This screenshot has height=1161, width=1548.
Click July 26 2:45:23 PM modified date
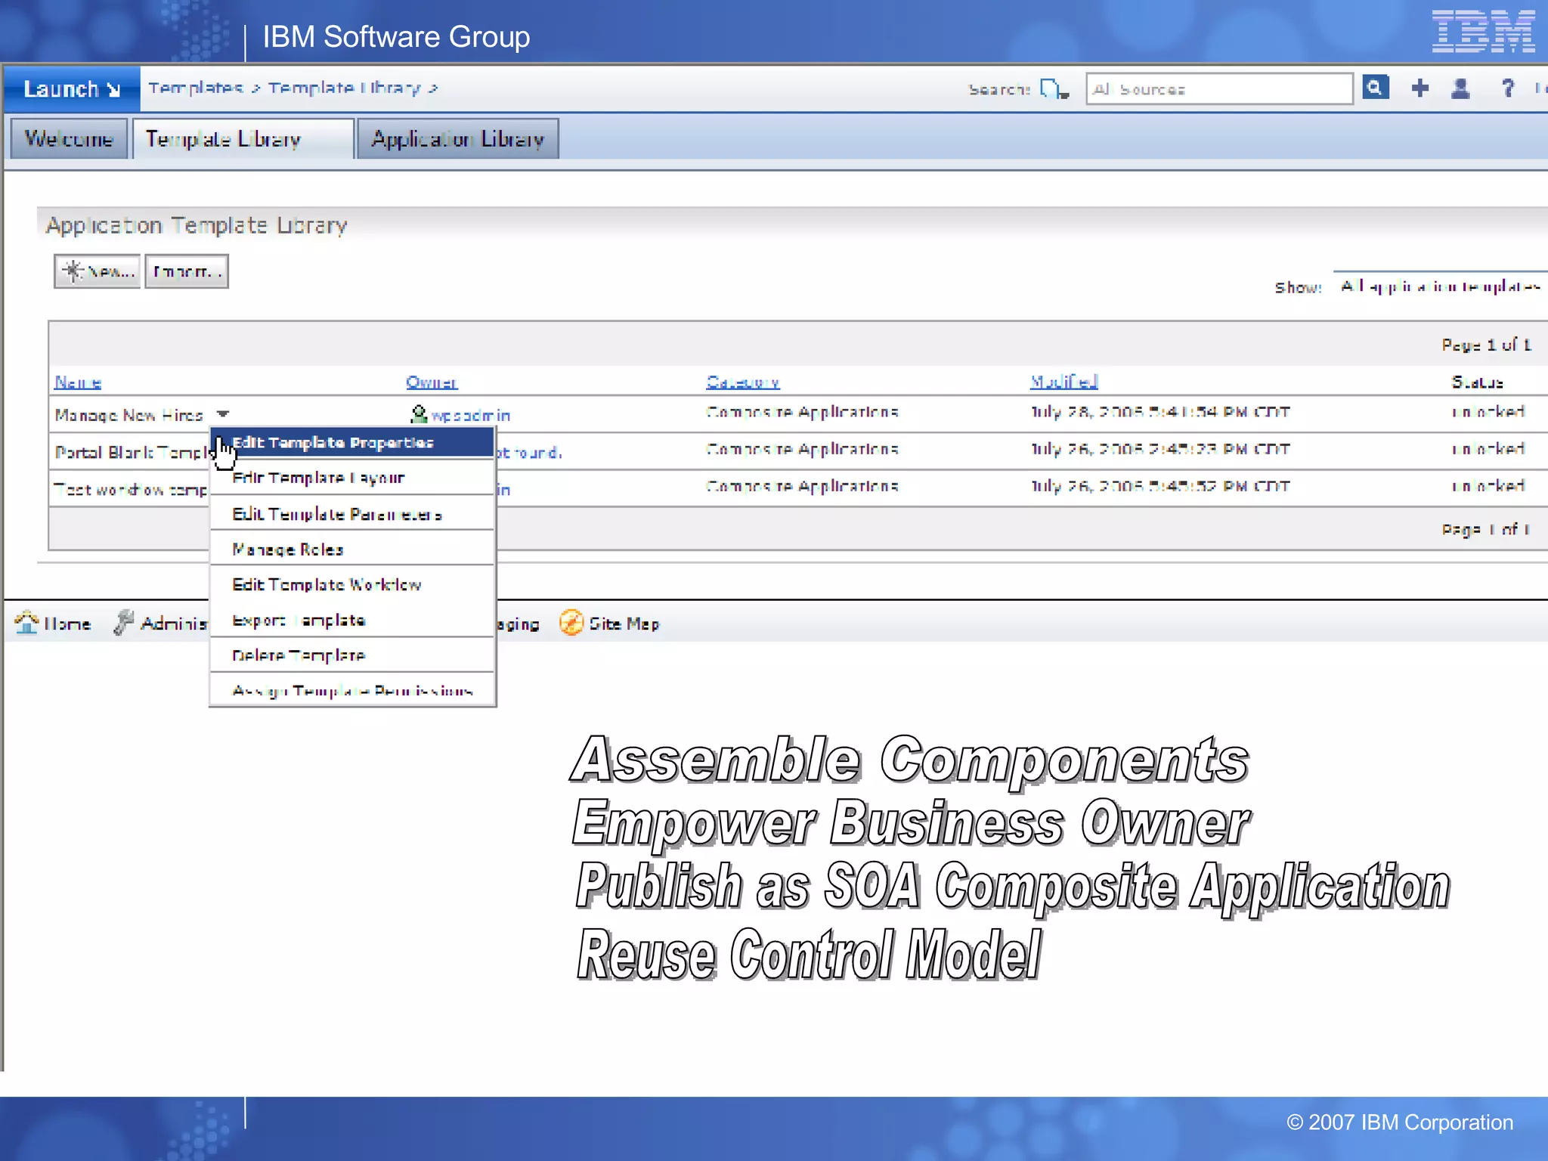point(1160,449)
